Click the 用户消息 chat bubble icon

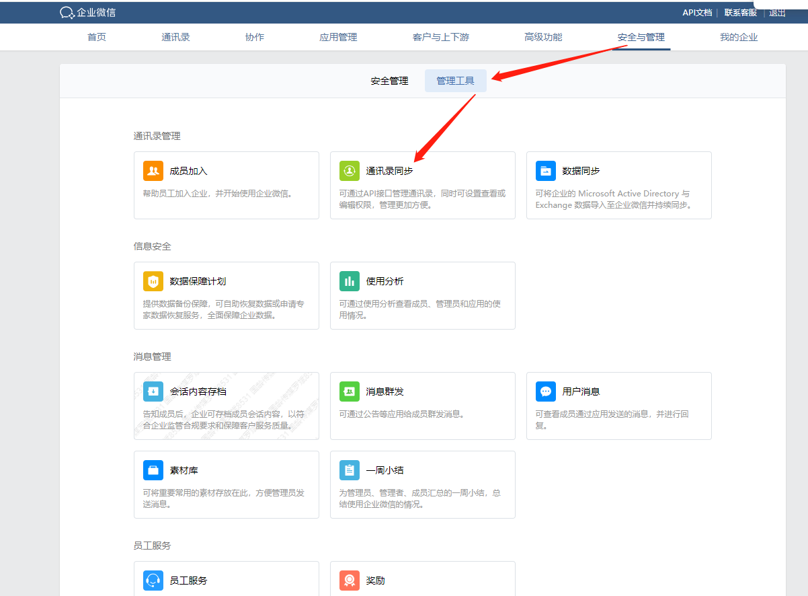pyautogui.click(x=546, y=392)
